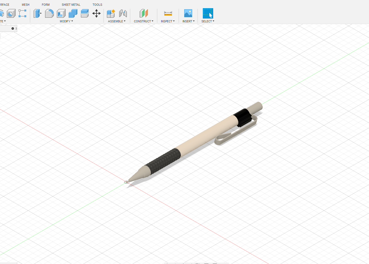Image resolution: width=369 pixels, height=264 pixels.
Task: Select the Fillet tool
Action: [49, 13]
